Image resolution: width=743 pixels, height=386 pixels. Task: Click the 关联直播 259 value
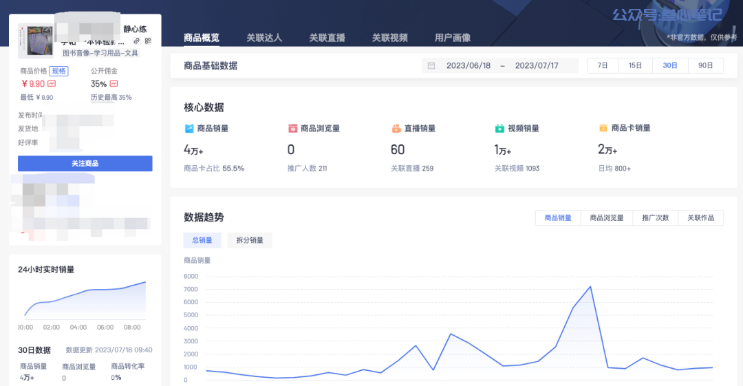click(x=412, y=169)
